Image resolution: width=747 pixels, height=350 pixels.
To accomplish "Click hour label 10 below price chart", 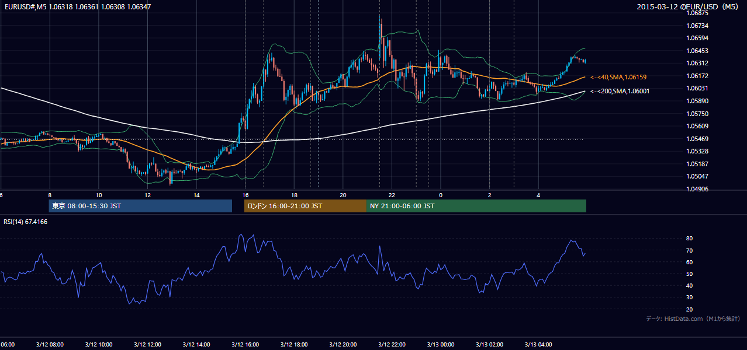I will (99, 195).
